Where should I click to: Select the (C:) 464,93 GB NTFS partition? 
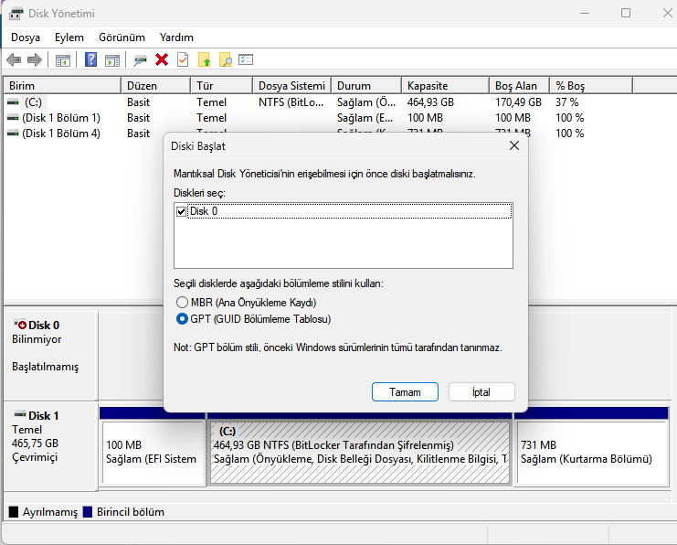pos(360,452)
